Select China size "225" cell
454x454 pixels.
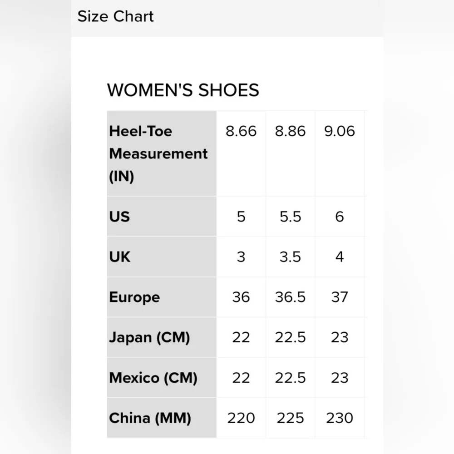(290, 418)
